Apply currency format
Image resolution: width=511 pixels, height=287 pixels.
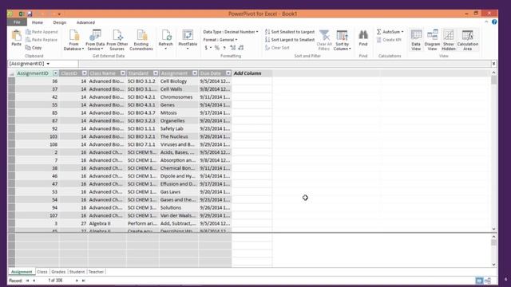206,48
